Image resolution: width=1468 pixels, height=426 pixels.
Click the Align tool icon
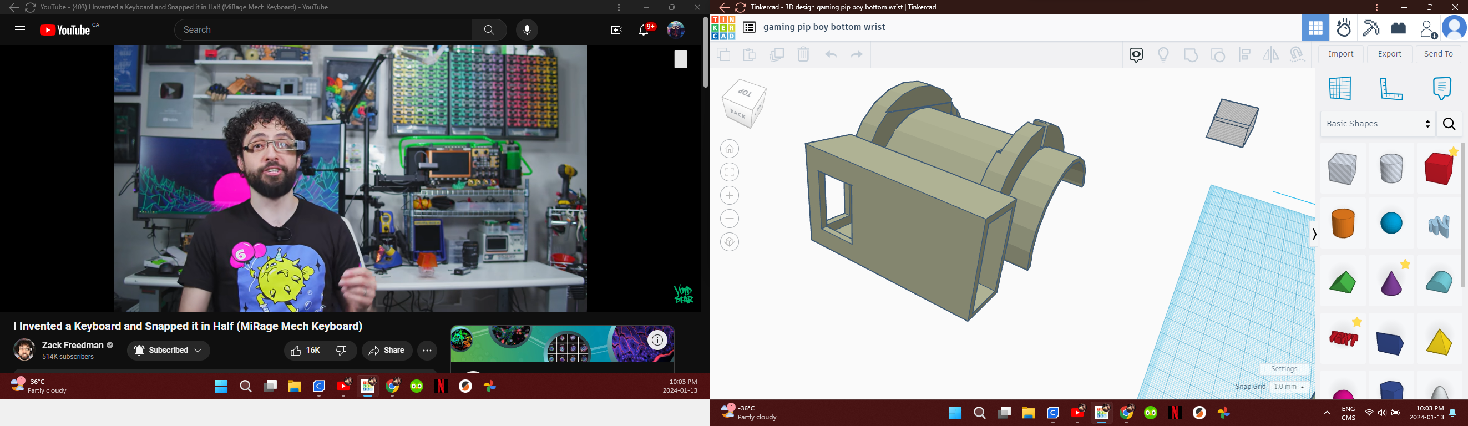[x=1245, y=55]
